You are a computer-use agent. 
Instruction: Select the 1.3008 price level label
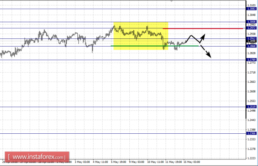point(251,22)
